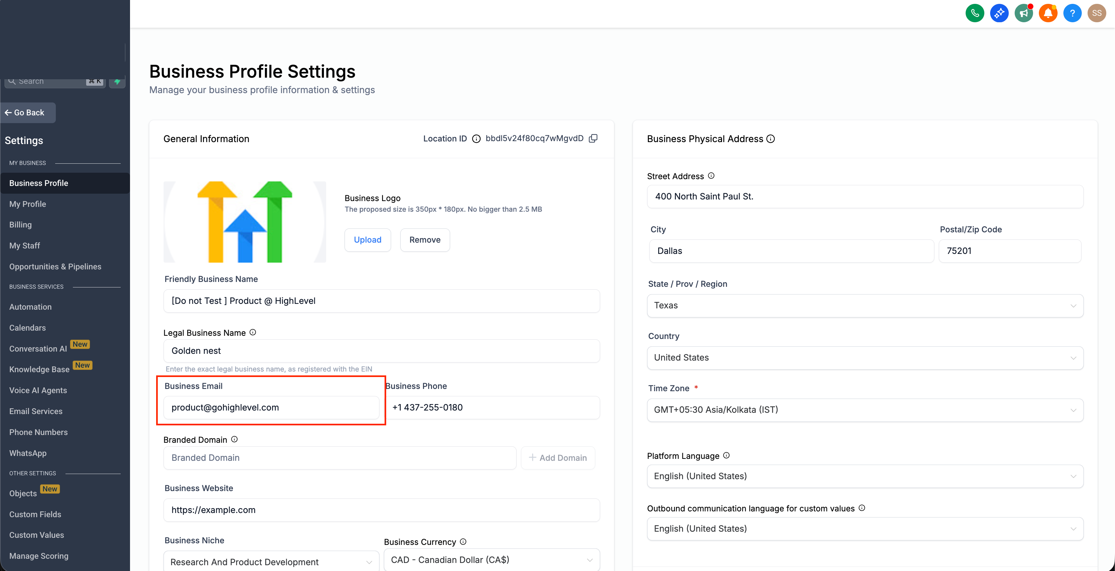Viewport: 1115px width, 571px height.
Task: Open WhatsApp settings
Action: (x=28, y=453)
